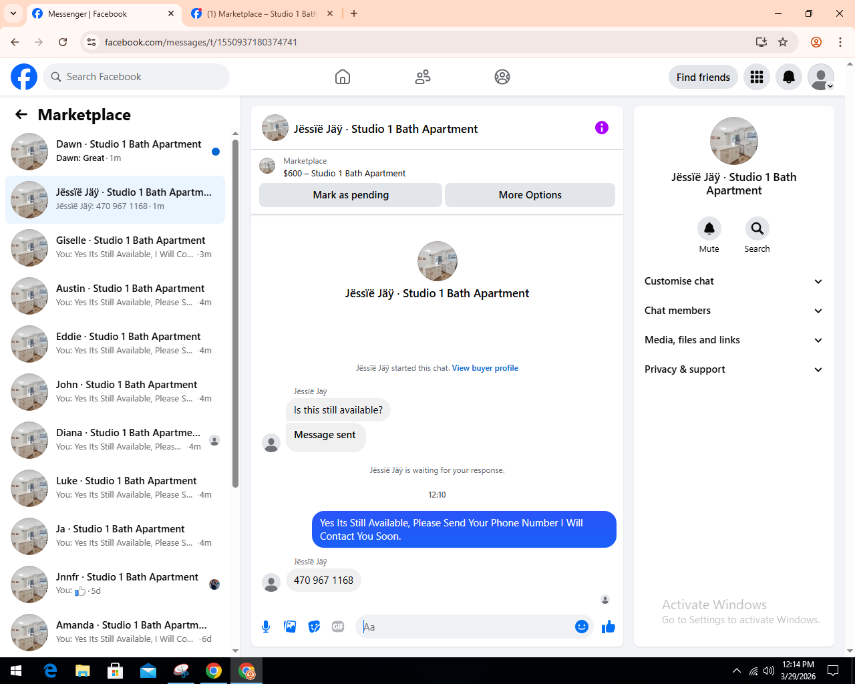Open Jnnfr's Studio 1 Bath Apartment chat
This screenshot has width=855, height=684.
coord(115,584)
